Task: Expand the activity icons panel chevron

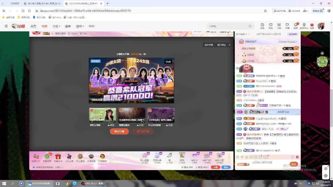Action: pos(111,158)
